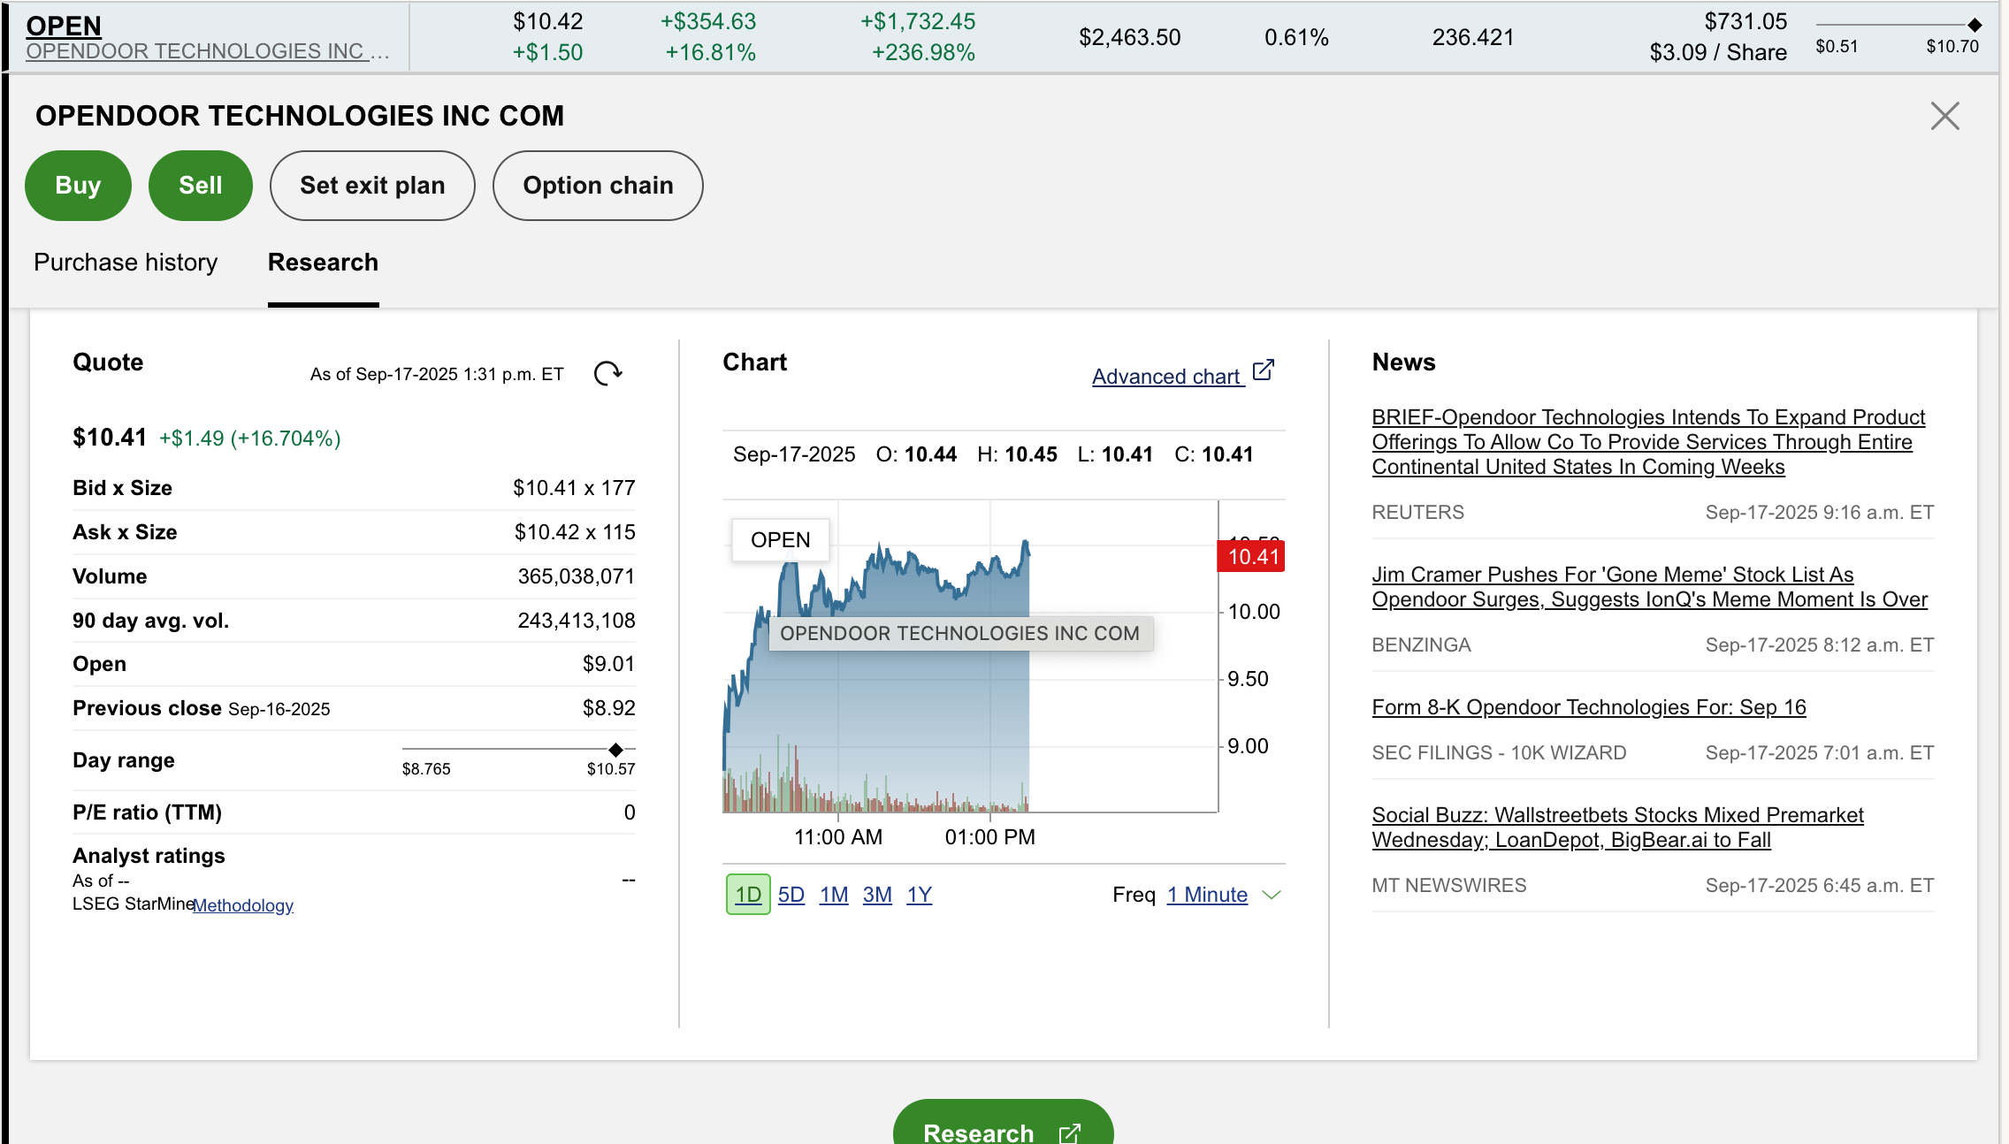Open the OPEN ticker symbol link
This screenshot has width=2009, height=1144.
(64, 26)
